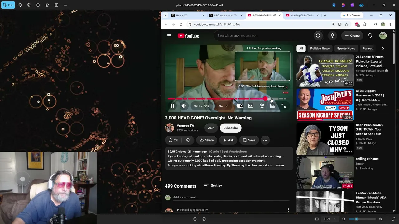This screenshot has height=224, width=399.
Task: Open the Chrome extensions puzzle icon
Action: tap(364, 24)
